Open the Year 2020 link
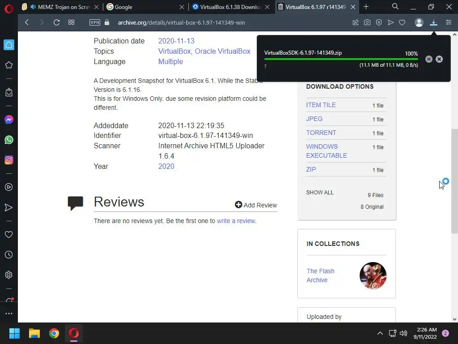Viewport: 458px width, 344px height. [166, 166]
